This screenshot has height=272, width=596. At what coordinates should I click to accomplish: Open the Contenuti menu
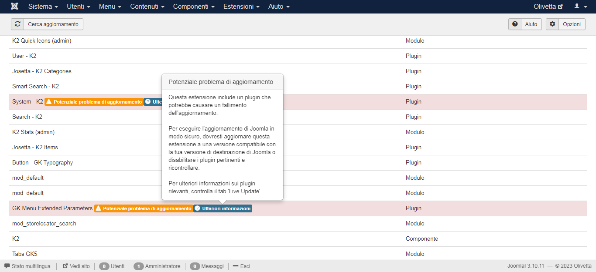tap(147, 7)
